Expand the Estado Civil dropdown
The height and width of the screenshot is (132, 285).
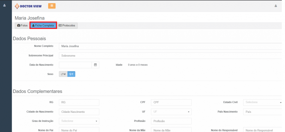click(x=263, y=102)
